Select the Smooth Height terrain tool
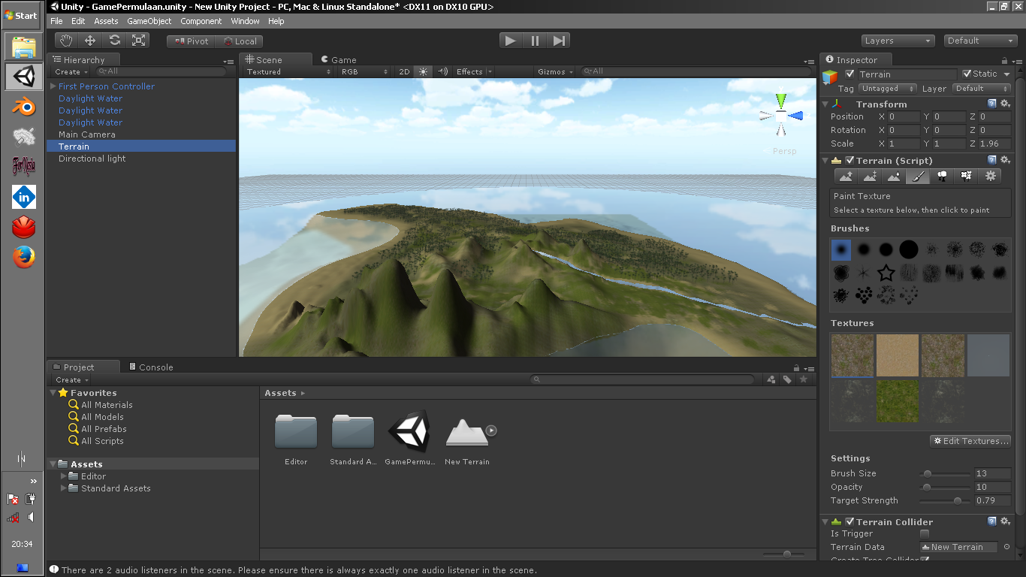1026x577 pixels. [x=894, y=176]
